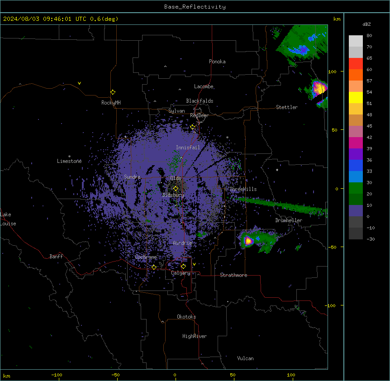Click the Strathmore label
Image resolution: width=390 pixels, height=381 pixels.
[233, 275]
